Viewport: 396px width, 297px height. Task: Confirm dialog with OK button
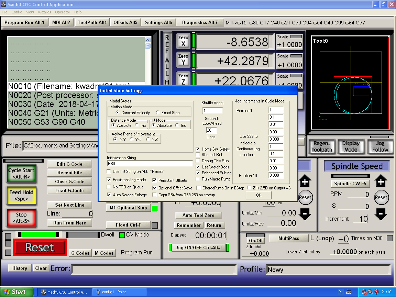point(258,195)
